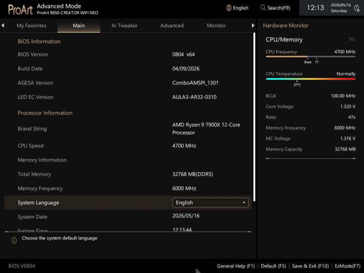Image resolution: width=364 pixels, height=273 pixels.
Task: Click the Hardware Monitor title
Action: click(x=286, y=25)
